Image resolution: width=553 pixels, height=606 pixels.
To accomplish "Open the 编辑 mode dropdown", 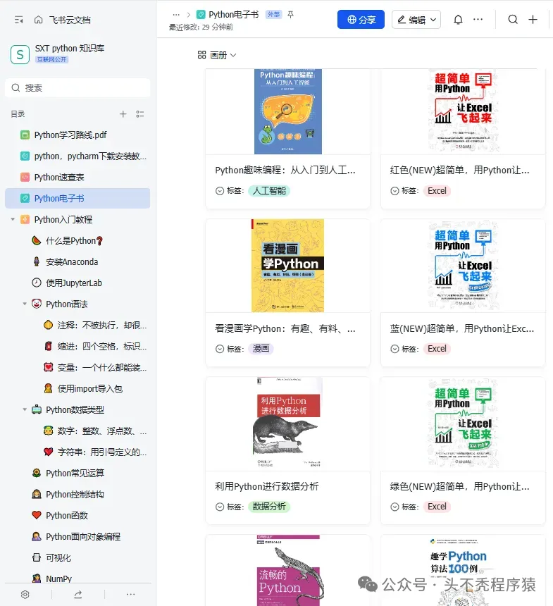I will point(416,19).
